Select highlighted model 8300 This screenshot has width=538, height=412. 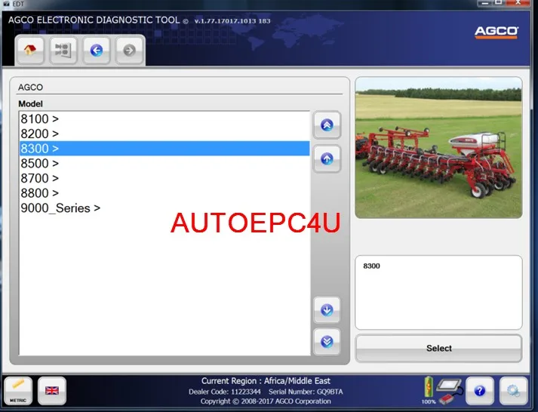coord(164,148)
